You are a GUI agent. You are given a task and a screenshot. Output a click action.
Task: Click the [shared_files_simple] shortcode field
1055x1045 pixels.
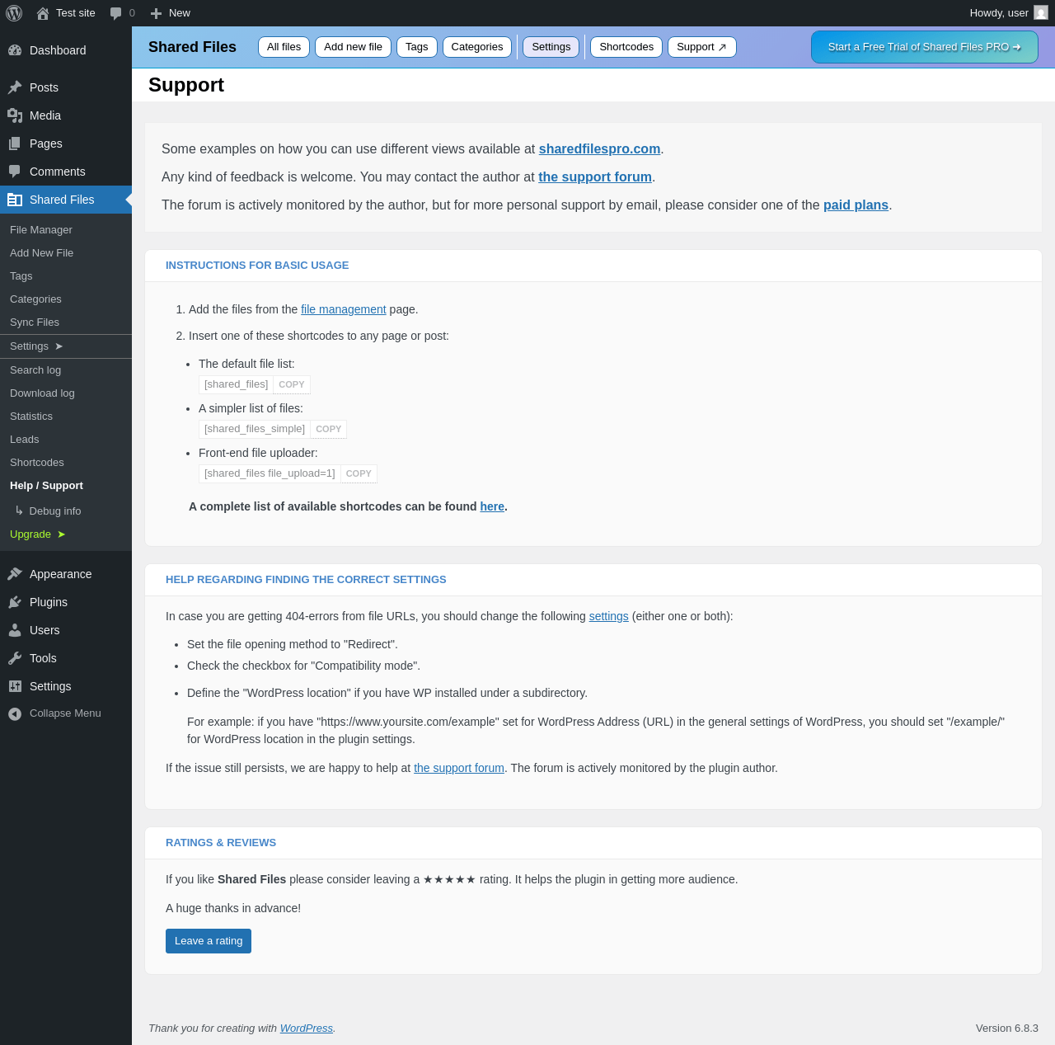255,429
